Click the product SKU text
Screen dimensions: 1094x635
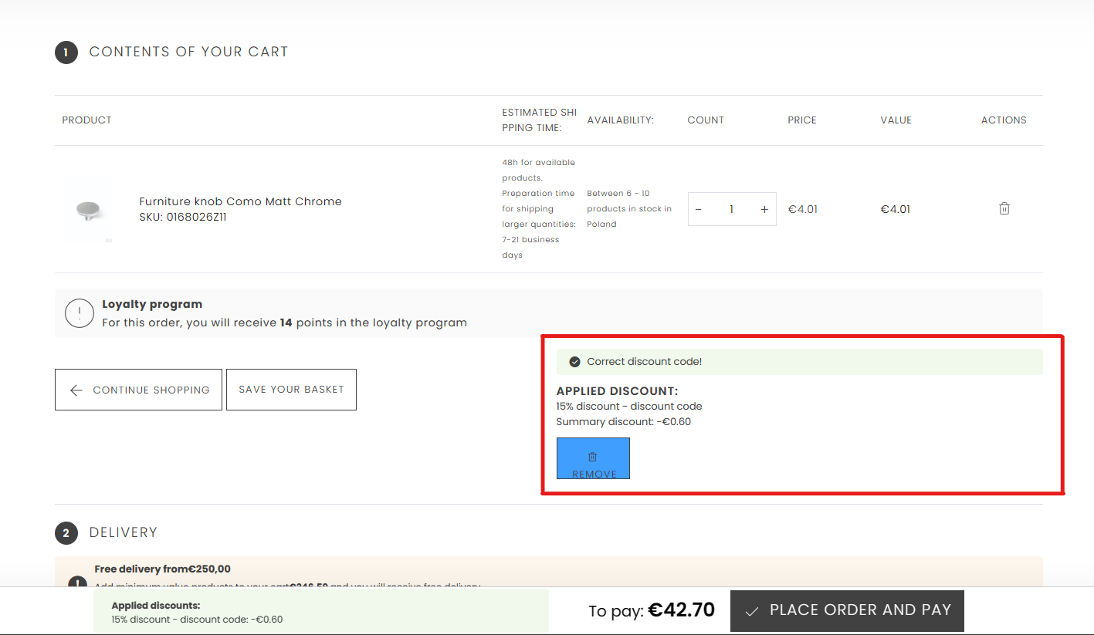183,218
